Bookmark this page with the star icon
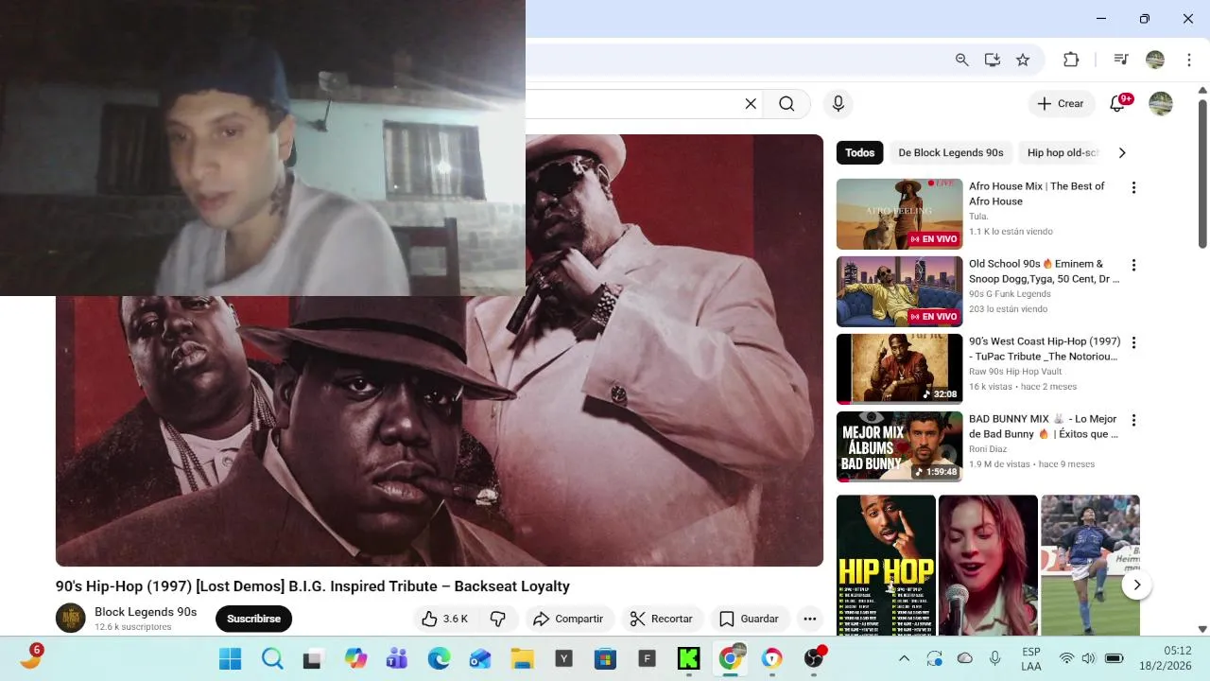1210x681 pixels. pos(1023,60)
